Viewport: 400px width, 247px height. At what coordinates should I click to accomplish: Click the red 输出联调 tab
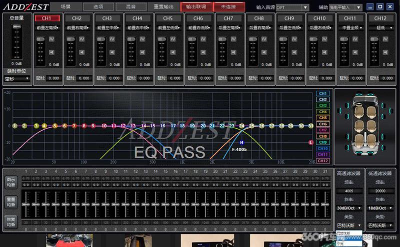coord(196,7)
